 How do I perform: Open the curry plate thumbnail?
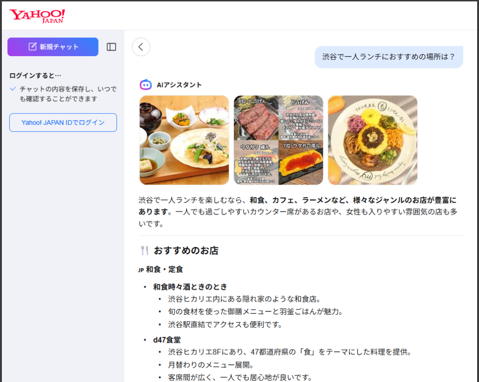click(372, 140)
